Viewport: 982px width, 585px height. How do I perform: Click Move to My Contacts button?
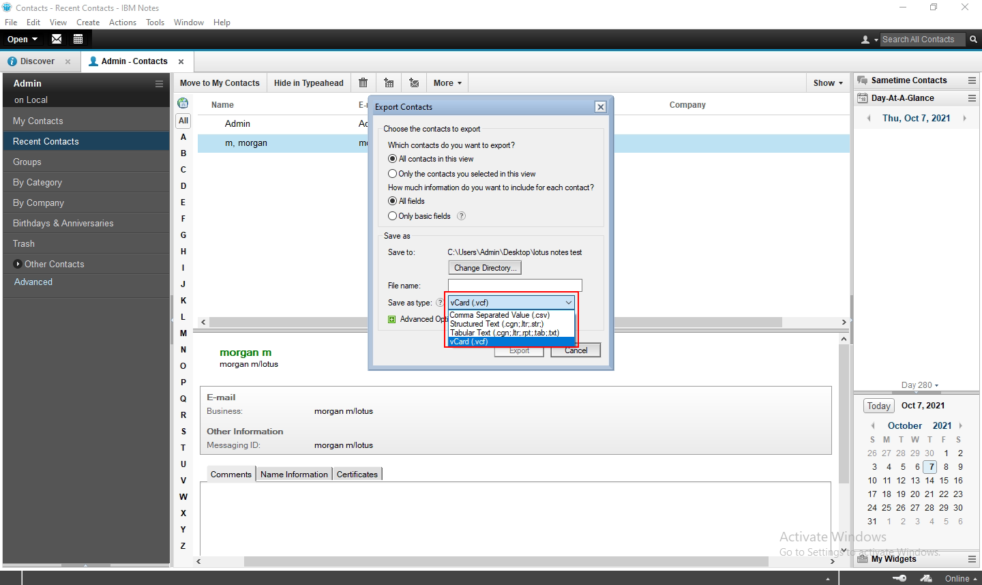220,83
